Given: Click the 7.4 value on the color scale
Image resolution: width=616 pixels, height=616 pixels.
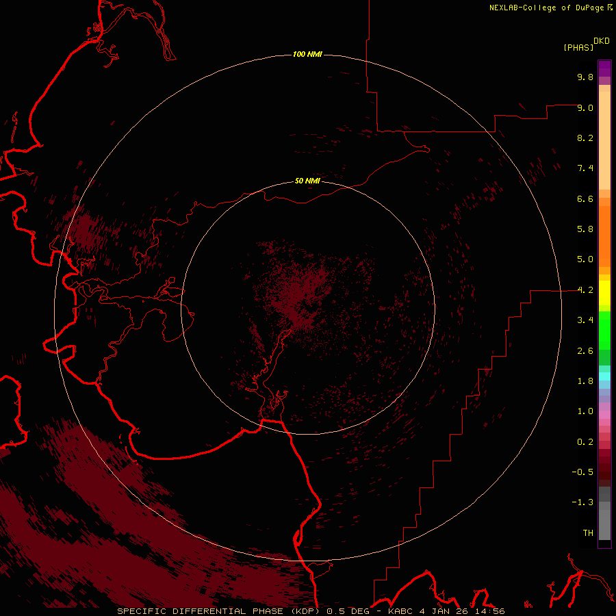Looking at the screenshot, I should coord(585,168).
